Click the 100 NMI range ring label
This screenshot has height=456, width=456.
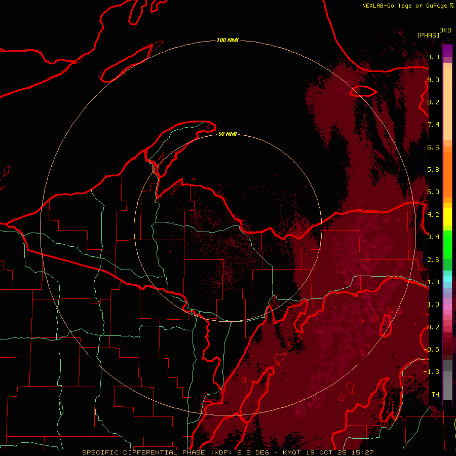click(227, 40)
